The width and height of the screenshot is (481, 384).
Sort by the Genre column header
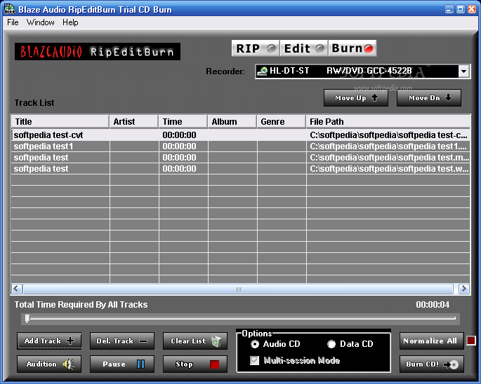click(282, 121)
